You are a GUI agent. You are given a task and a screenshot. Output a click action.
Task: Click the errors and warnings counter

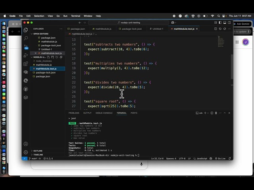click(x=48, y=158)
